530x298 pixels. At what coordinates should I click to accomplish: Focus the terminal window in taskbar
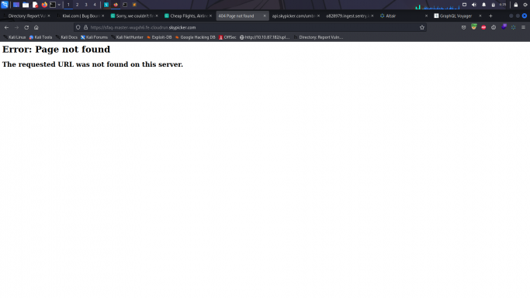click(125, 5)
